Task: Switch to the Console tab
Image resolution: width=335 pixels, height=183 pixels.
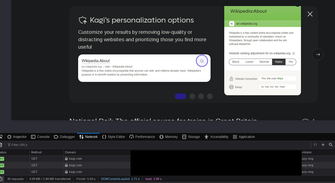Action: click(40, 137)
